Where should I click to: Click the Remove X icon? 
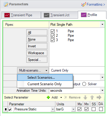tap(66, 97)
